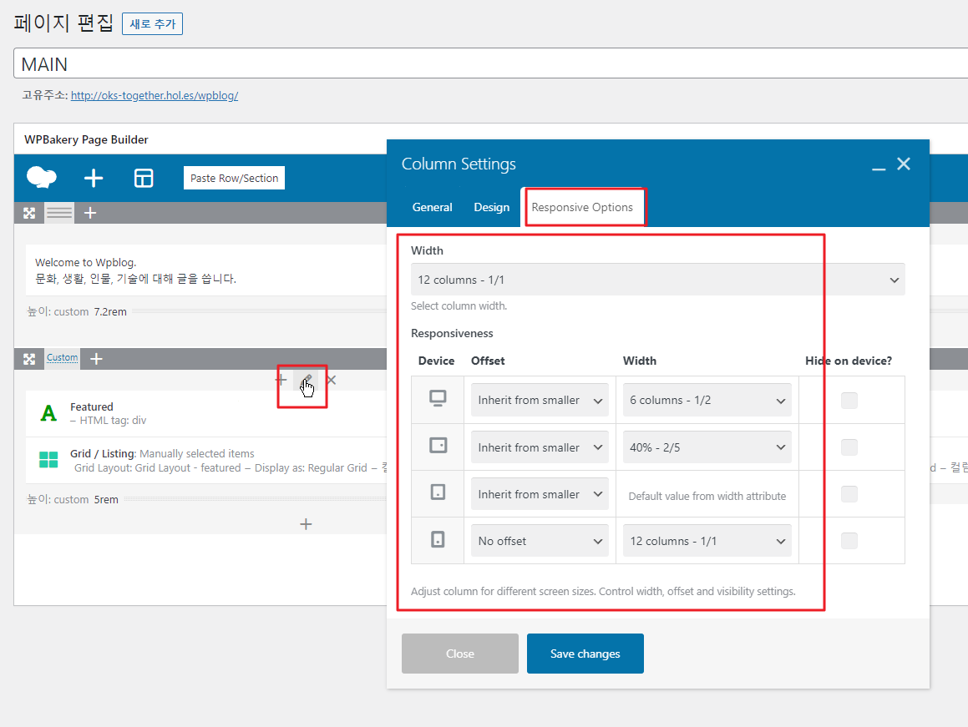Screen dimensions: 968x727
Task: Open the 40% - 2/5 width dropdown
Action: pos(707,447)
